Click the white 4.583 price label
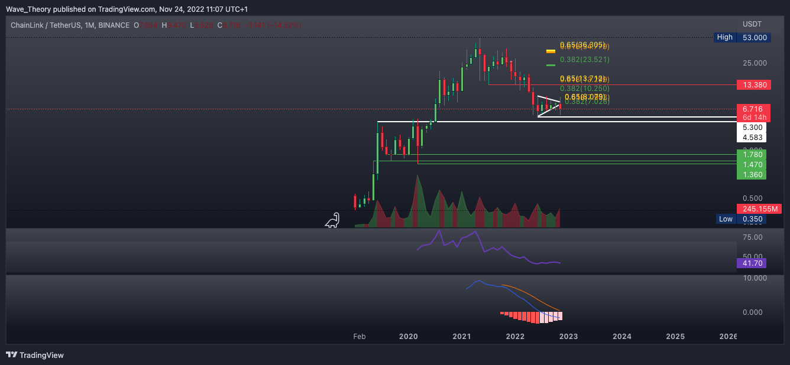The height and width of the screenshot is (365, 790). (752, 138)
